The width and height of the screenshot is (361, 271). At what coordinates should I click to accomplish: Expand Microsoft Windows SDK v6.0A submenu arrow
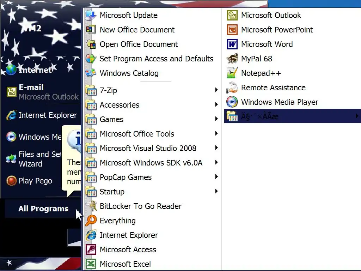pyautogui.click(x=216, y=162)
